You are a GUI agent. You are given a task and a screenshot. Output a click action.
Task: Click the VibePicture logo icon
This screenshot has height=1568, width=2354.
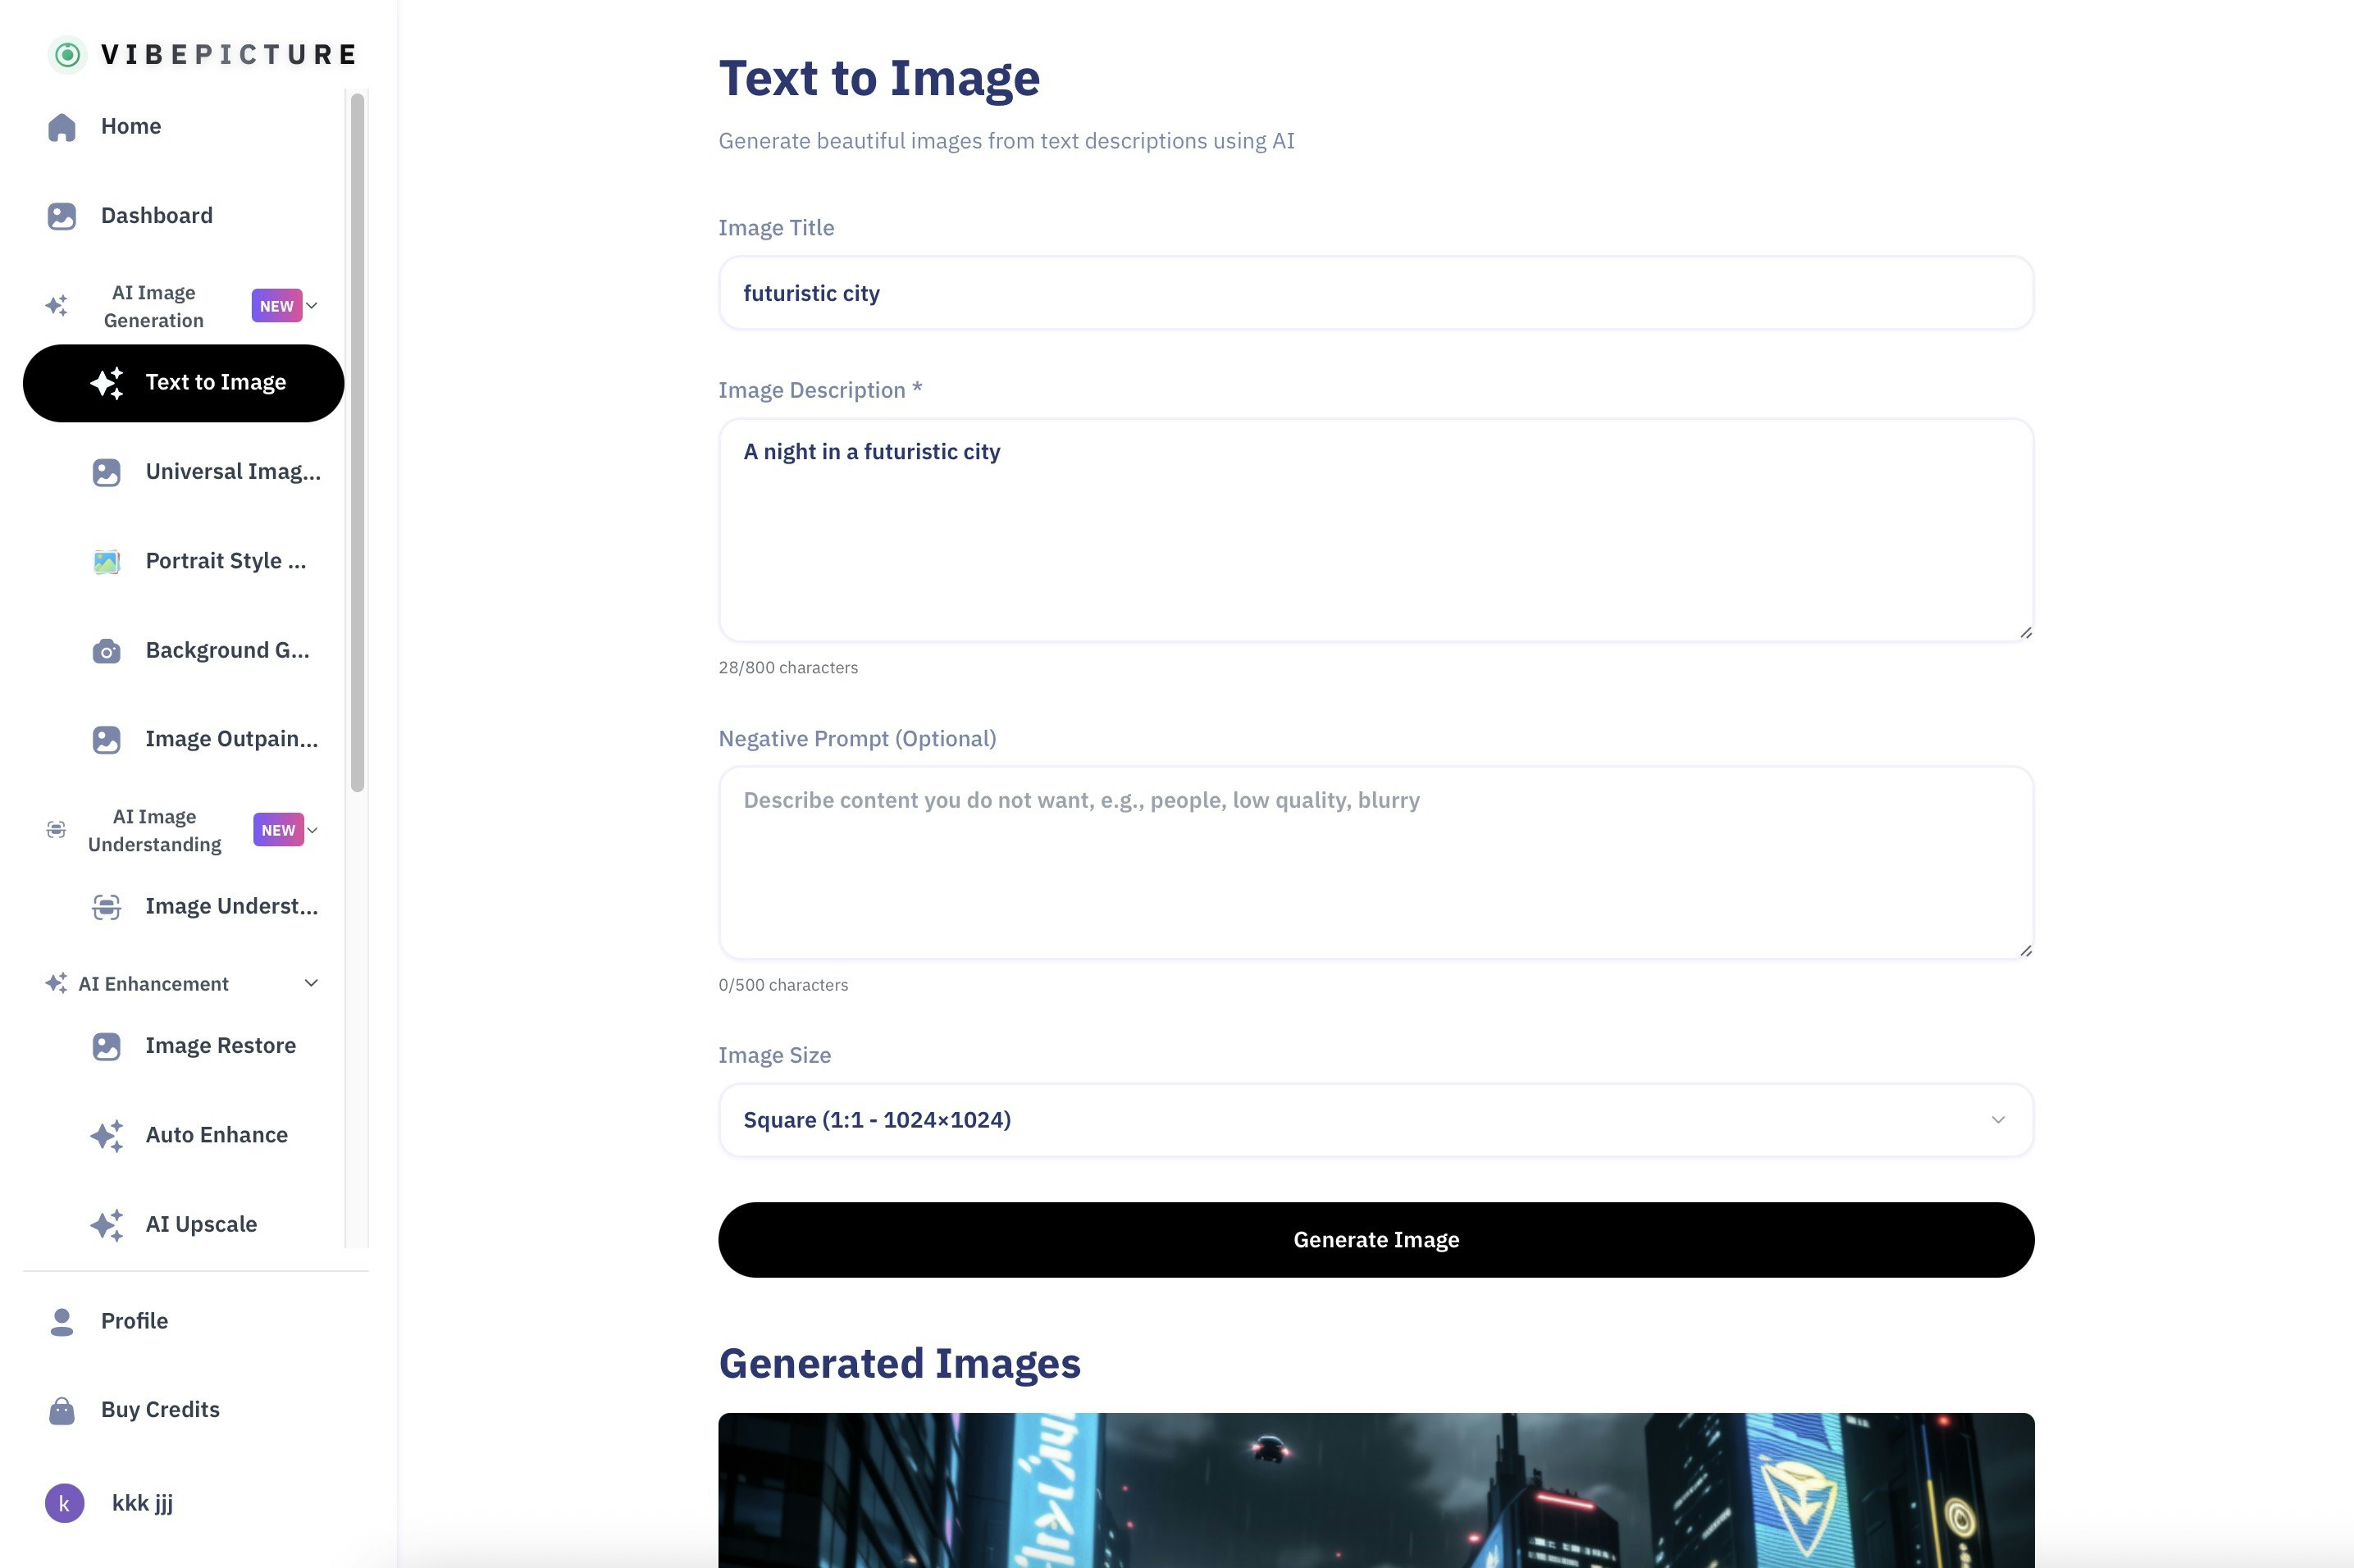point(66,55)
